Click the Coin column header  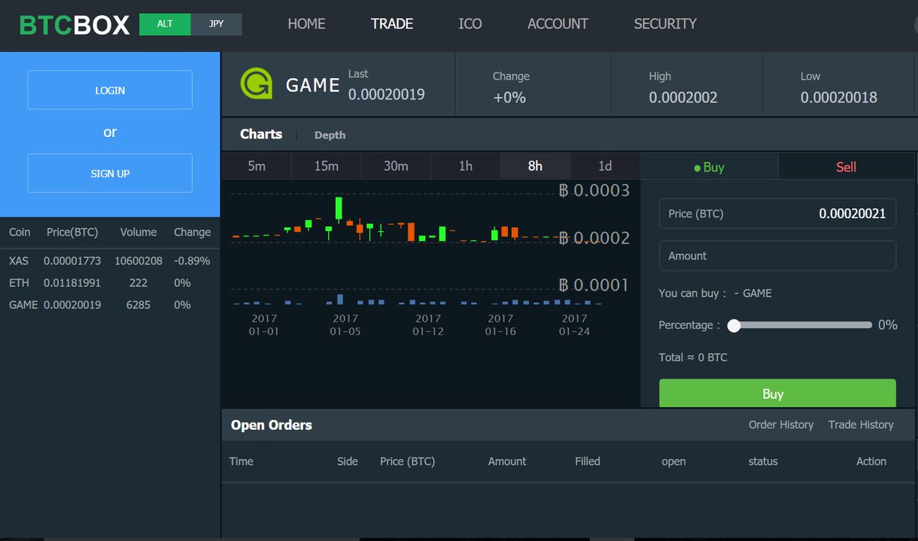pos(20,232)
